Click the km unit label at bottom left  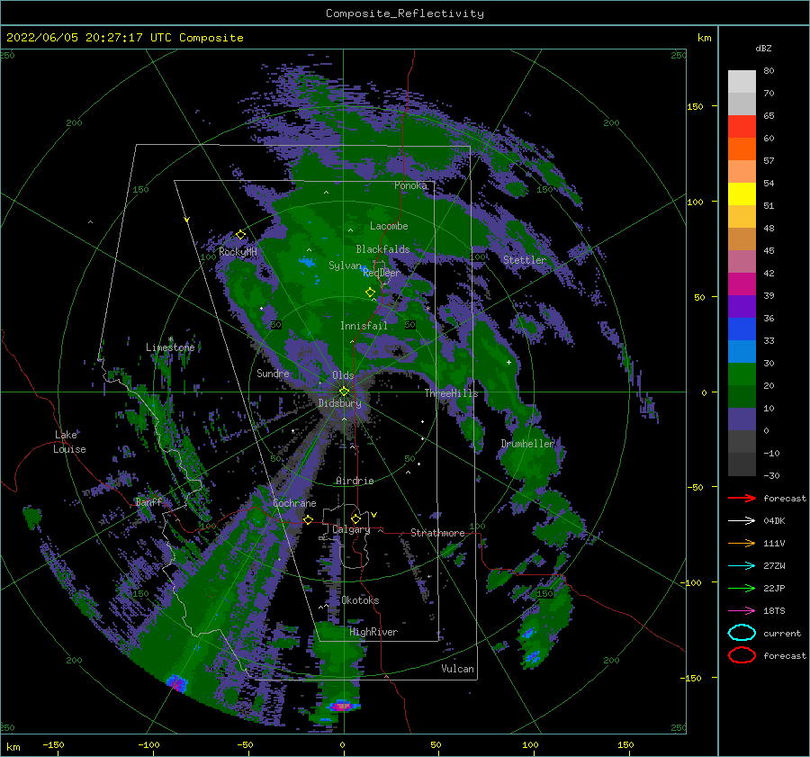point(13,747)
